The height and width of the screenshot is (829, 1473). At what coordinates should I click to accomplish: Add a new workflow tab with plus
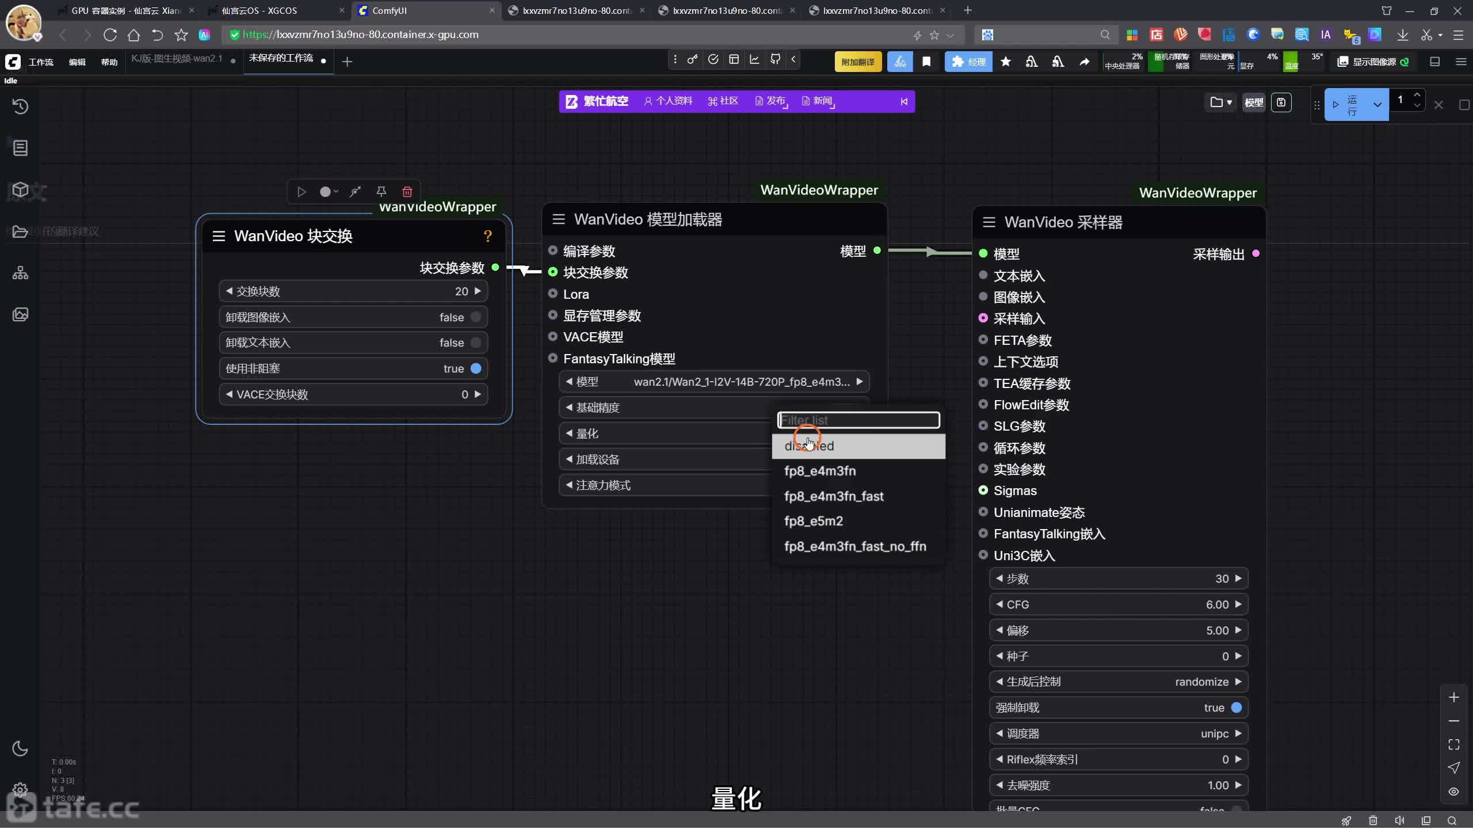click(347, 62)
